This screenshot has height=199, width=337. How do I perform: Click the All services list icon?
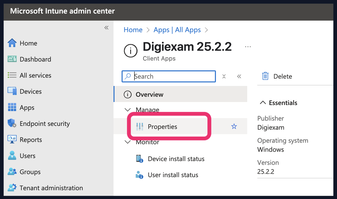[12, 75]
